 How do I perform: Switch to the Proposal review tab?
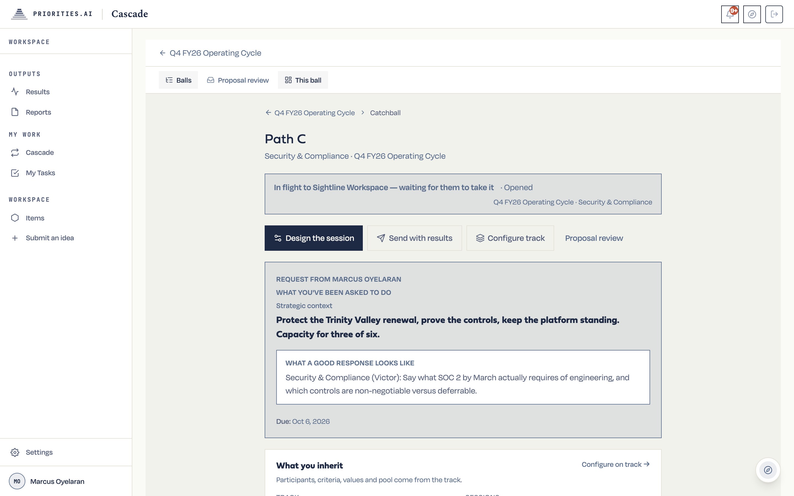(238, 80)
